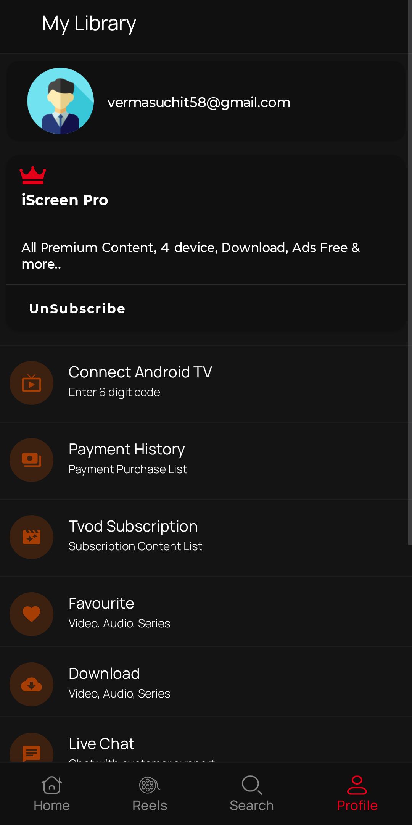Tap the Tvod Subscription clapperboard icon

pyautogui.click(x=31, y=537)
